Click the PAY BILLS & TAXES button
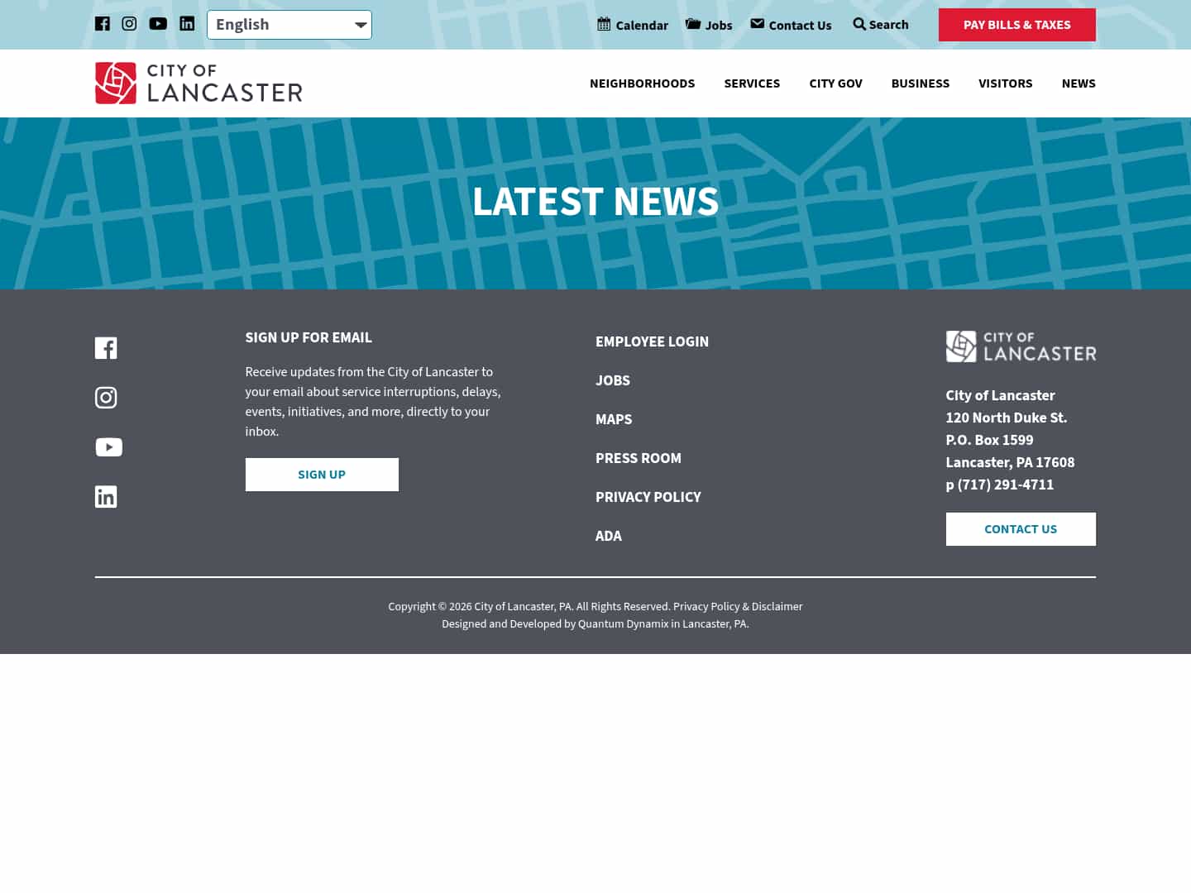 point(1016,25)
